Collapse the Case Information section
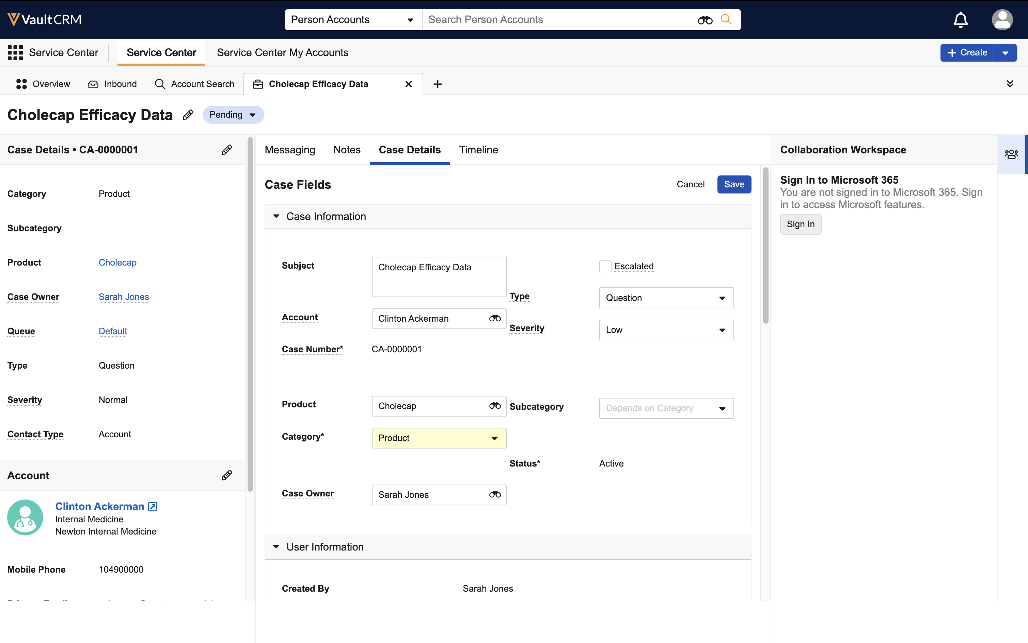 coord(276,217)
